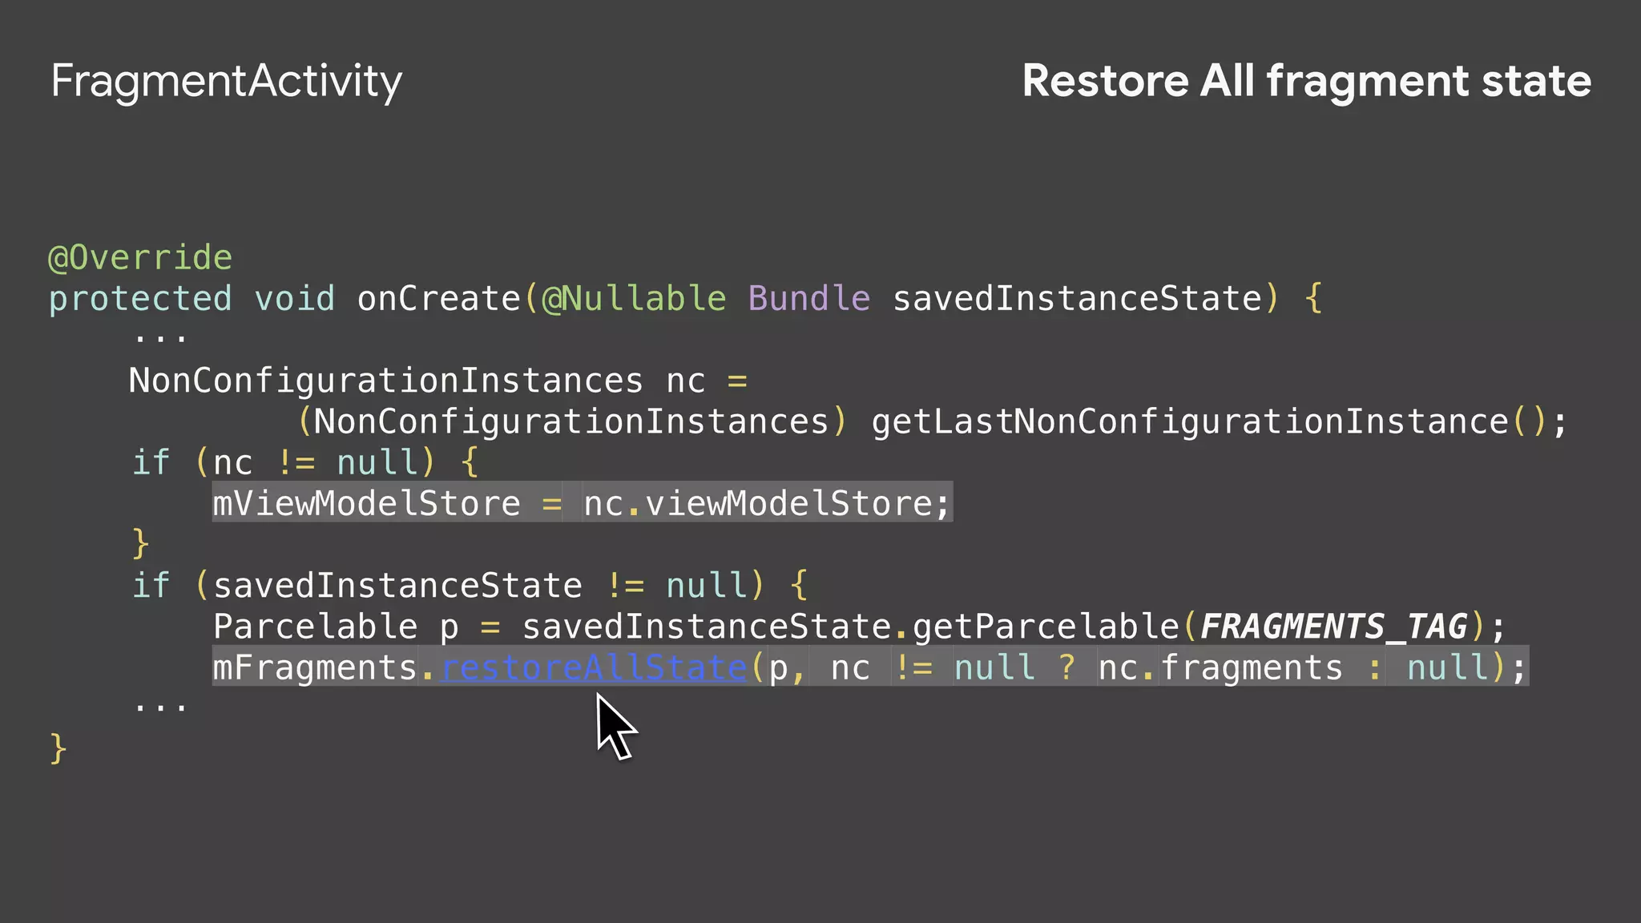This screenshot has height=923, width=1641.
Task: Click 'Parcelable p' declaration
Action: tap(336, 627)
